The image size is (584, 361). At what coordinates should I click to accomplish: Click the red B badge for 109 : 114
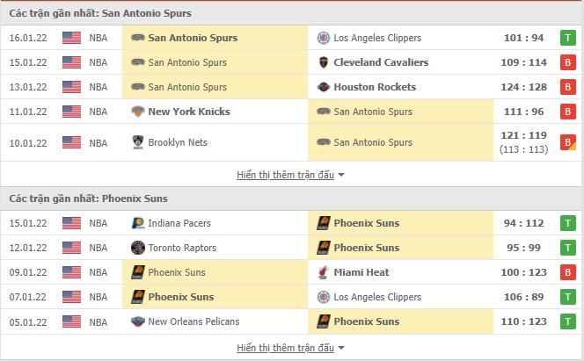(568, 62)
